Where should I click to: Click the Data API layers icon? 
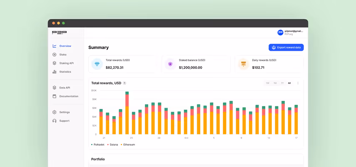(x=55, y=88)
